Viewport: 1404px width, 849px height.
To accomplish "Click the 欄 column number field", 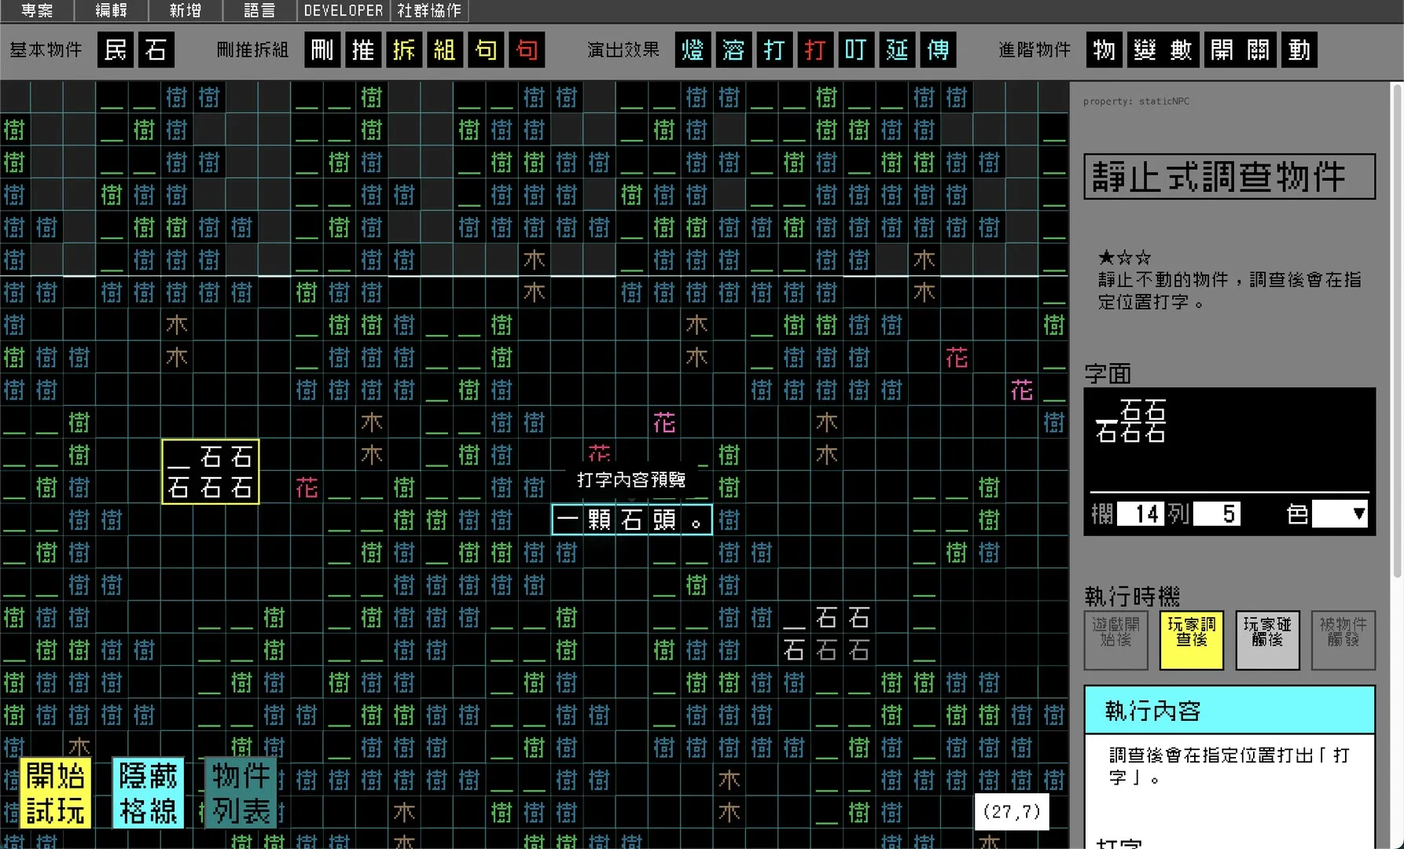I will pos(1140,514).
